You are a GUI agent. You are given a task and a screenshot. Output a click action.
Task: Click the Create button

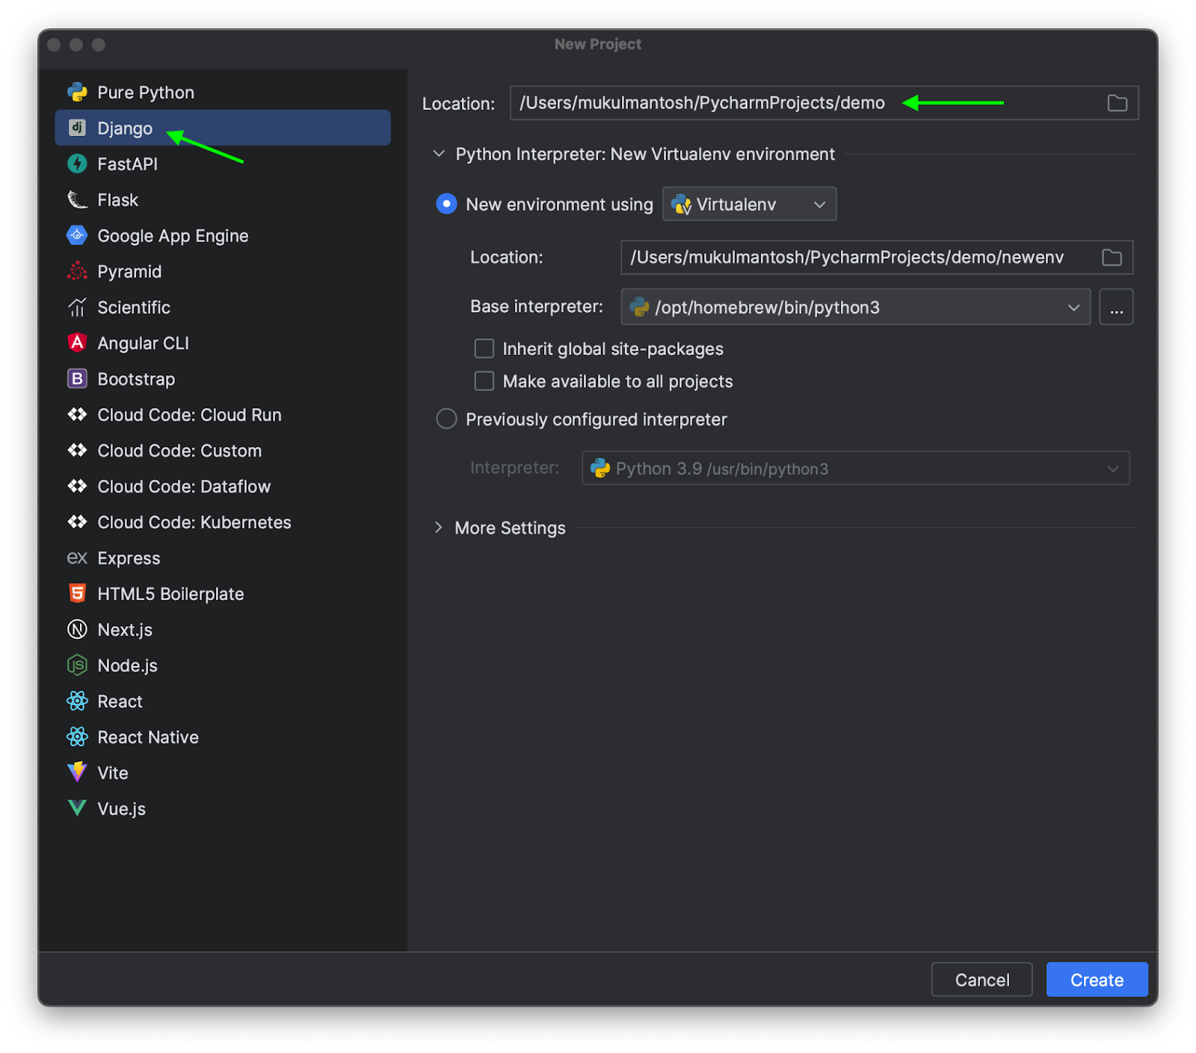1097,980
